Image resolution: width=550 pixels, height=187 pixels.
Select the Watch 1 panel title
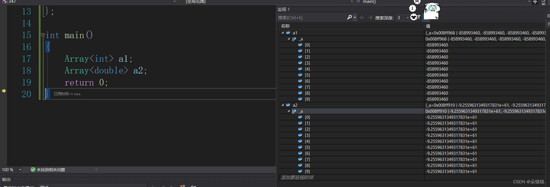tap(284, 9)
